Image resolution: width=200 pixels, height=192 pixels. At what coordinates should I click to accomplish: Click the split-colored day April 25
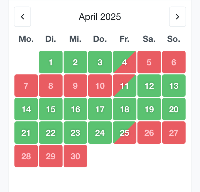click(124, 133)
